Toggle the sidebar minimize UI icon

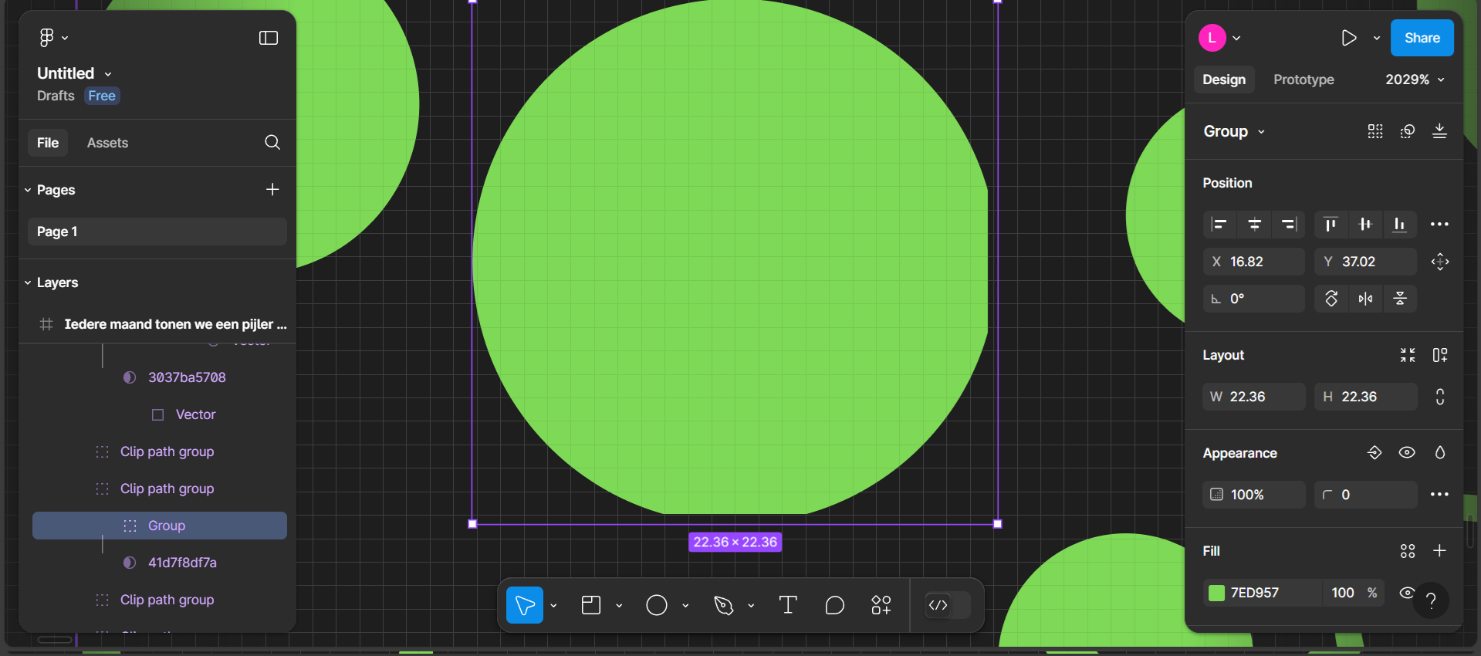[x=269, y=38]
